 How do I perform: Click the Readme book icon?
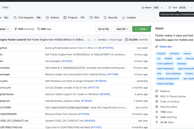click(157, 91)
